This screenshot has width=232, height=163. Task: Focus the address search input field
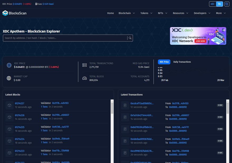click(65, 38)
